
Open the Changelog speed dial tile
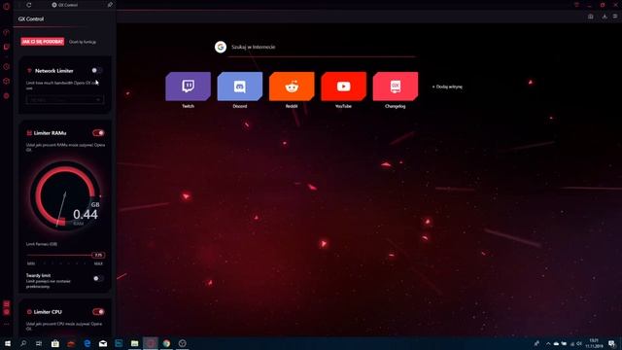point(396,87)
